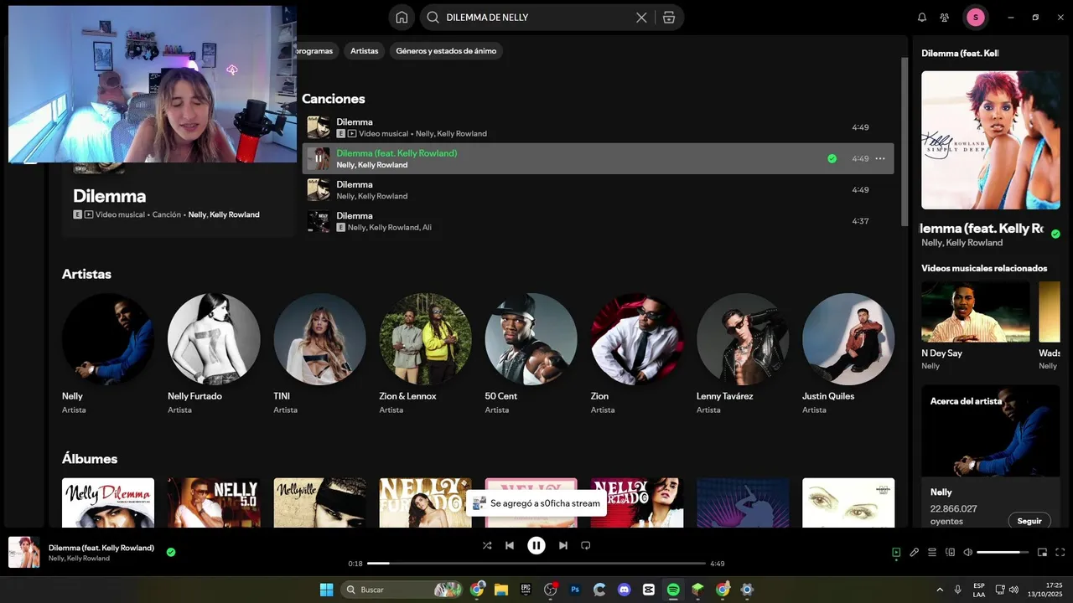
Task: Adjust the volume slider
Action: 1003,553
